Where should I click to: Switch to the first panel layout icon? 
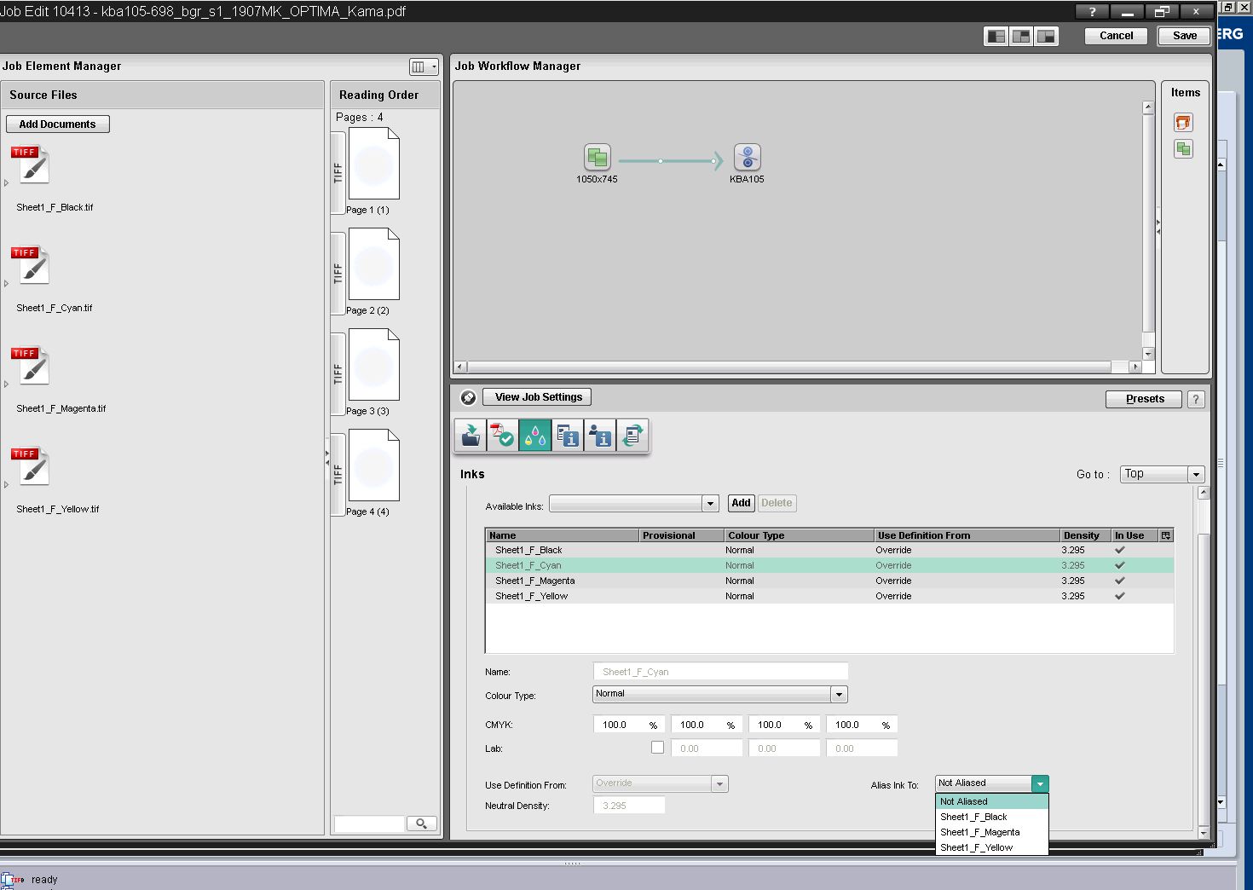[996, 36]
